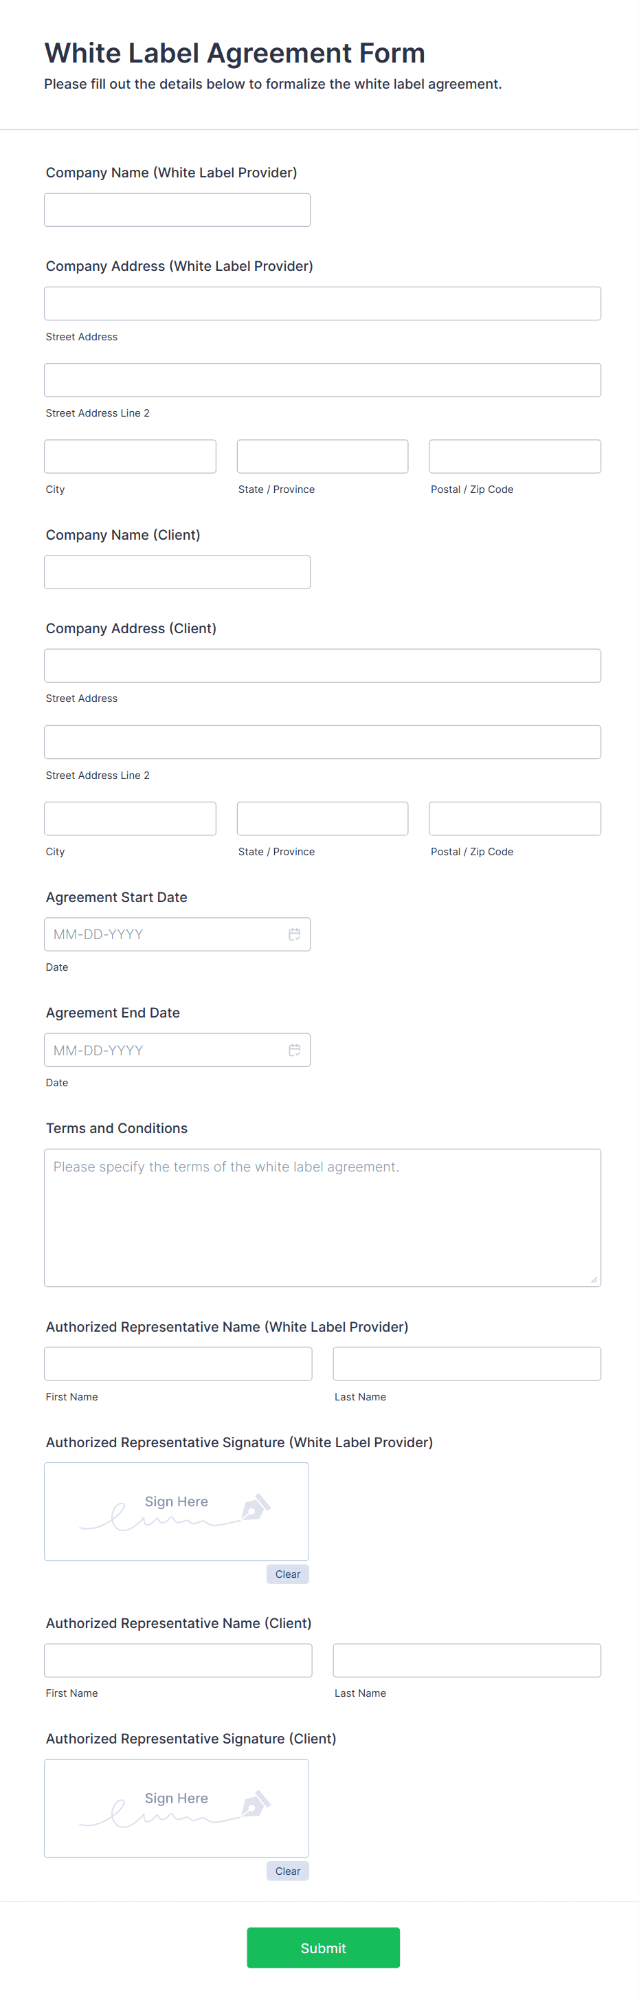Select the provider Street Address Line 2 field
The height and width of the screenshot is (2002, 639).
pyautogui.click(x=322, y=379)
